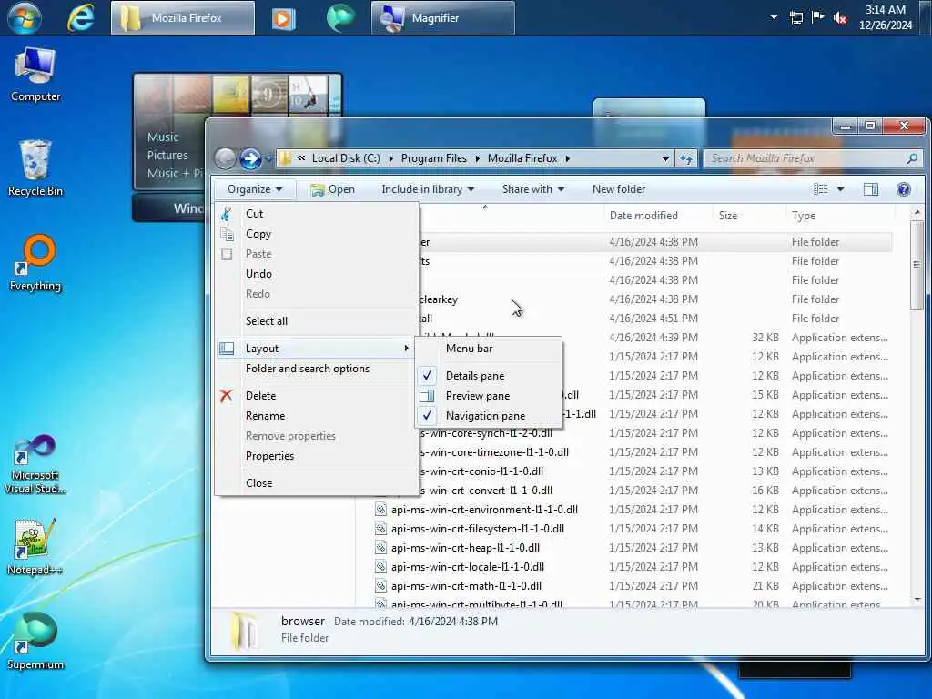This screenshot has height=699, width=932.
Task: Launch Internet Explorer from the taskbar
Action: [x=80, y=17]
